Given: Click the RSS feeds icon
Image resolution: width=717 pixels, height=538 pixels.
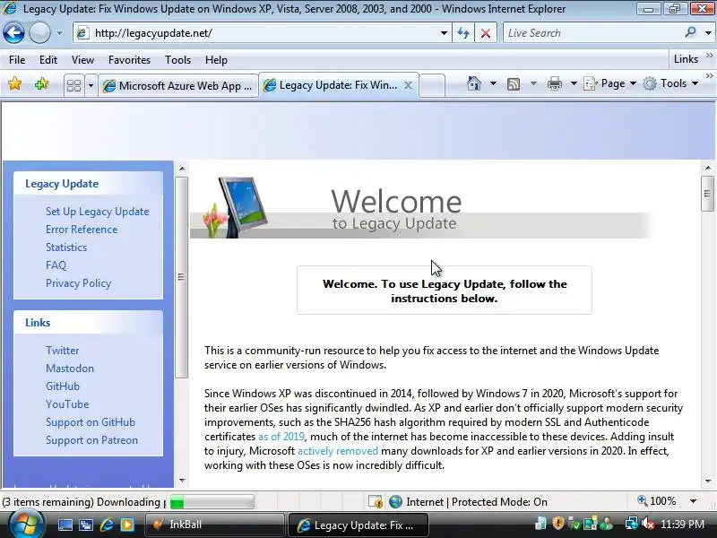Looking at the screenshot, I should 514,83.
